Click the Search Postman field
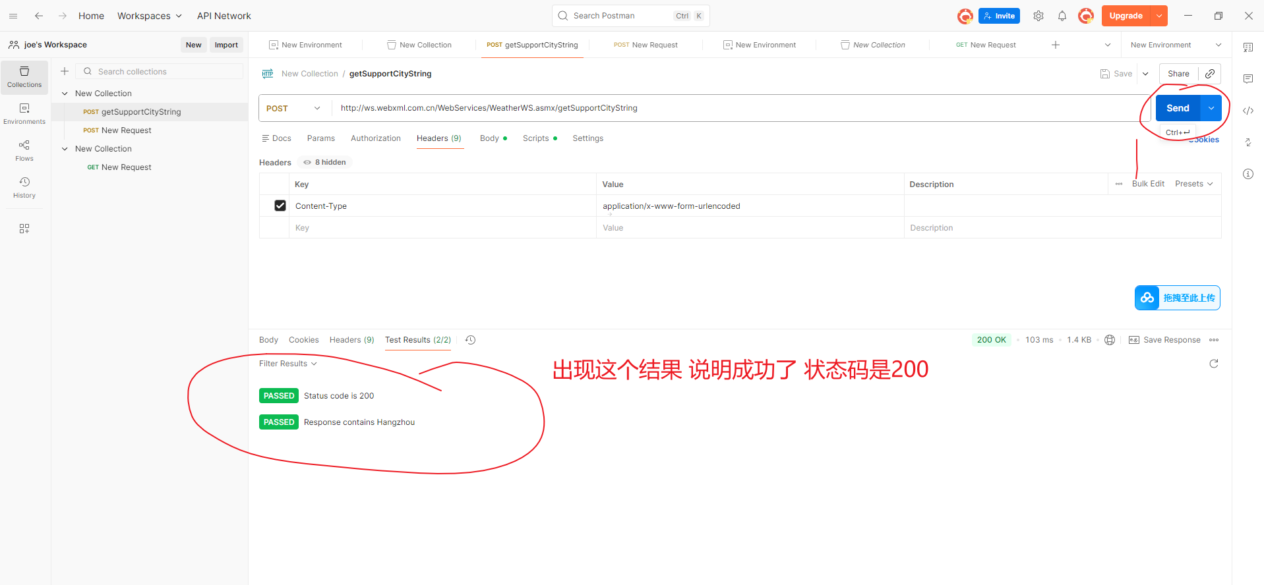Viewport: 1264px width, 585px height. coord(631,16)
